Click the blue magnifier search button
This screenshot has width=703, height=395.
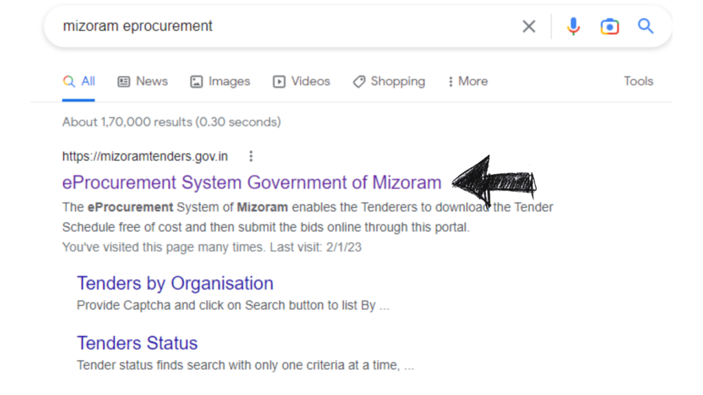(645, 27)
